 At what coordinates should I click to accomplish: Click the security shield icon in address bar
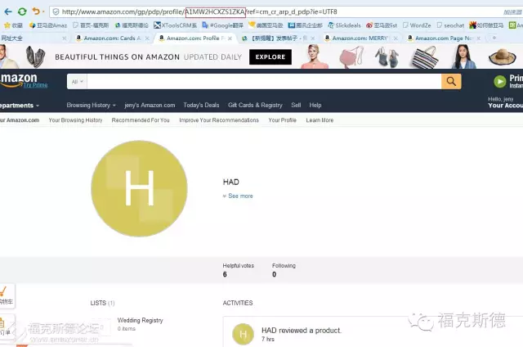click(x=56, y=11)
